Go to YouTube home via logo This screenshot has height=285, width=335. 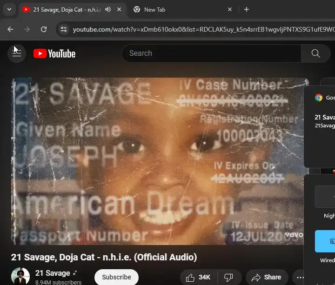pyautogui.click(x=54, y=53)
